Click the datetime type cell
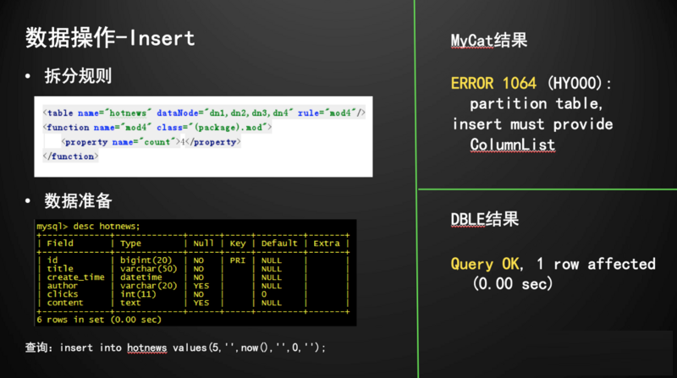Viewport: 677px width, 378px height. click(x=140, y=277)
